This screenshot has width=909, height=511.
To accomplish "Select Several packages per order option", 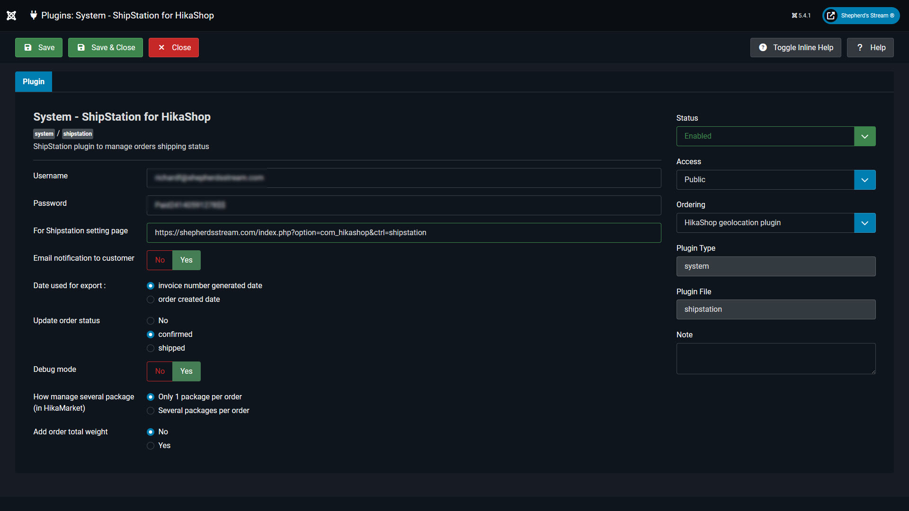I will [151, 411].
